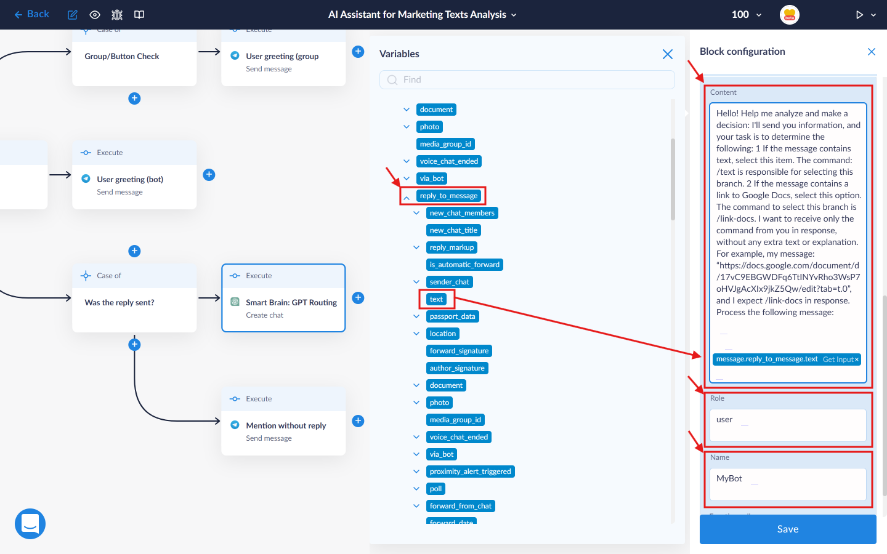Select the text variable tag
887x554 pixels.
click(436, 299)
